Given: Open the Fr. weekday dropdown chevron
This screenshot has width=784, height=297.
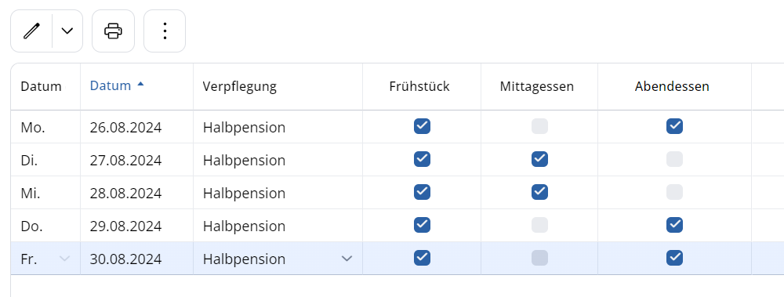Looking at the screenshot, I should pyautogui.click(x=64, y=259).
